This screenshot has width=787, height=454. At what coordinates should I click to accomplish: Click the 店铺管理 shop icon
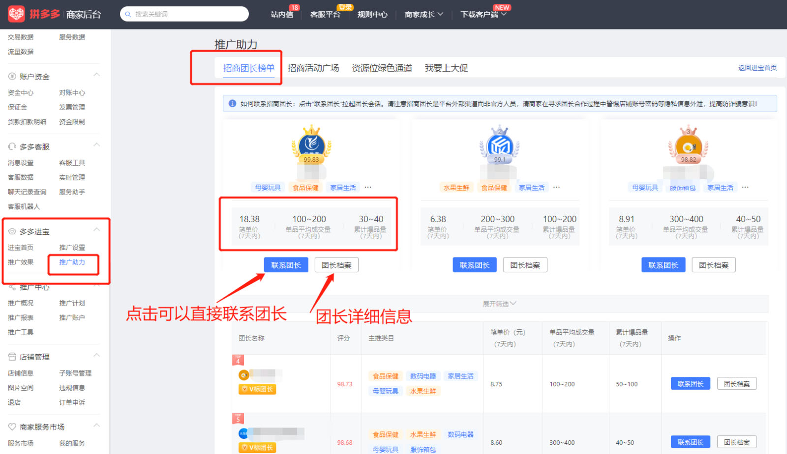(12, 357)
